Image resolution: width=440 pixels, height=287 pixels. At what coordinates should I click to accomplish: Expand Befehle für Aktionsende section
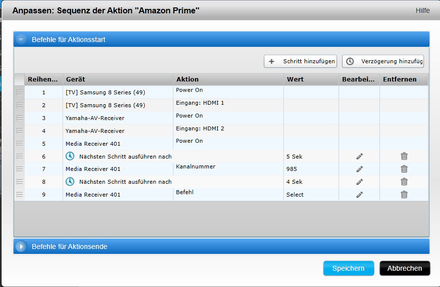[21, 246]
